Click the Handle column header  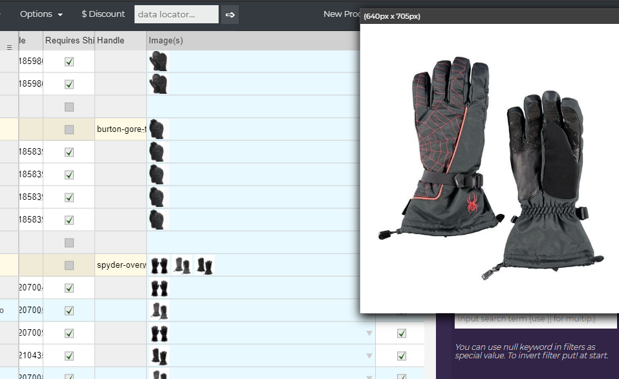[x=111, y=40]
